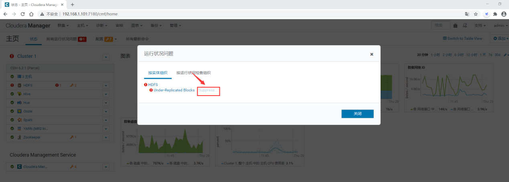Switch to the 按实体组织 tab
The height and width of the screenshot is (182, 509).
(x=158, y=73)
